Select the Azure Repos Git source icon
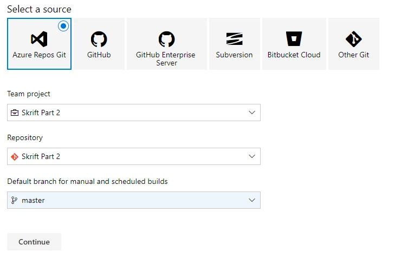This screenshot has height=271, width=395. pyautogui.click(x=39, y=39)
